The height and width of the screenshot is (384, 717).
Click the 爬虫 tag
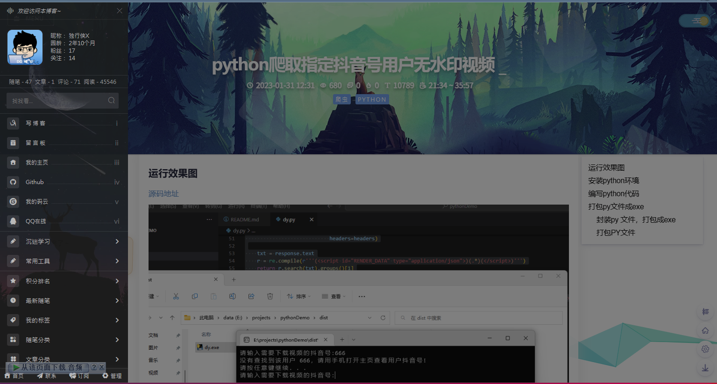click(x=342, y=99)
